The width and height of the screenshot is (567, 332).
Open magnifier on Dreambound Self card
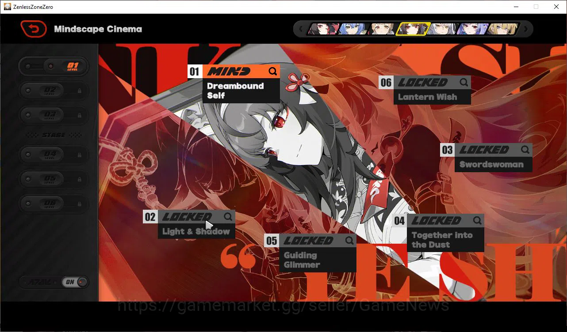[x=273, y=71]
